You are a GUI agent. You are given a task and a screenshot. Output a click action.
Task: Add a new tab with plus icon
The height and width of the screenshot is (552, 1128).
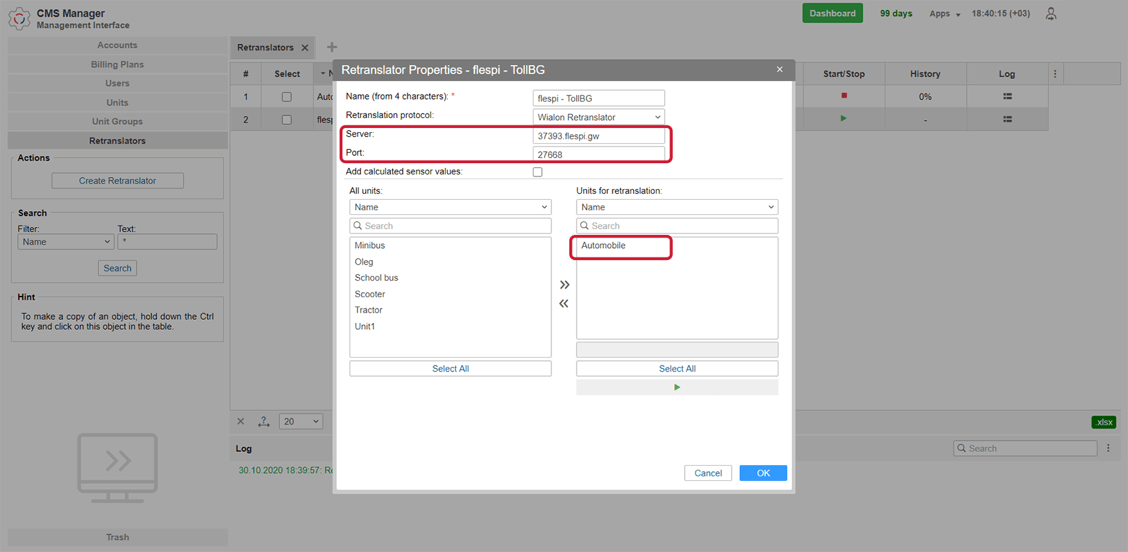pyautogui.click(x=332, y=47)
